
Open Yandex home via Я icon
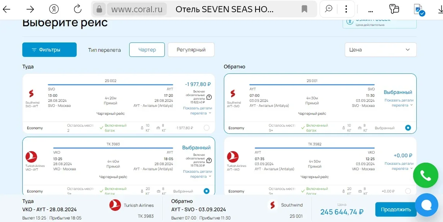[x=54, y=9]
